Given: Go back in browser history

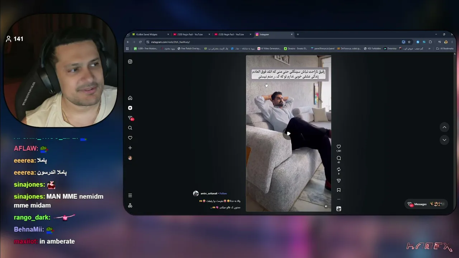Looking at the screenshot, I should pos(128,42).
